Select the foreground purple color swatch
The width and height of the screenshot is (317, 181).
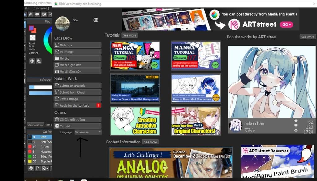pyautogui.click(x=31, y=29)
